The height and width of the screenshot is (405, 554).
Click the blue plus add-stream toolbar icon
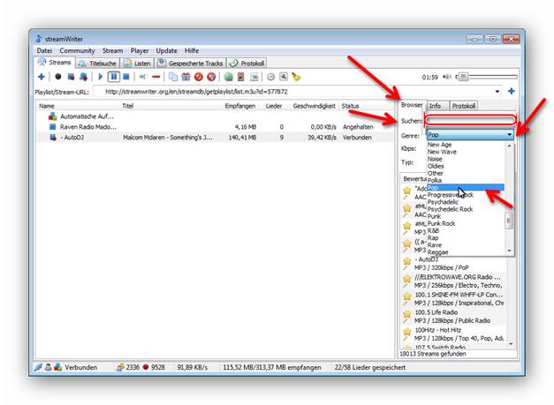(x=42, y=77)
